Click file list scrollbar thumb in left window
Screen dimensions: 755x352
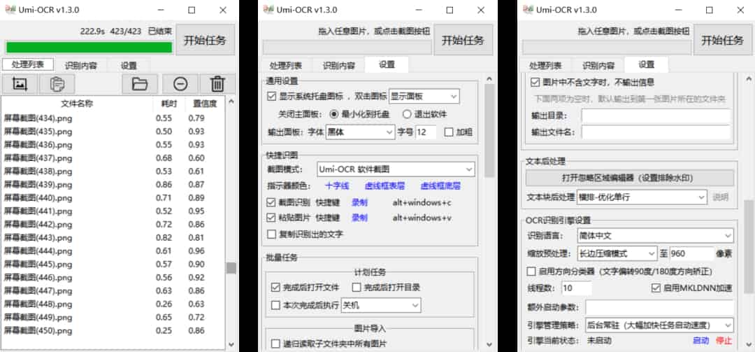(231, 267)
